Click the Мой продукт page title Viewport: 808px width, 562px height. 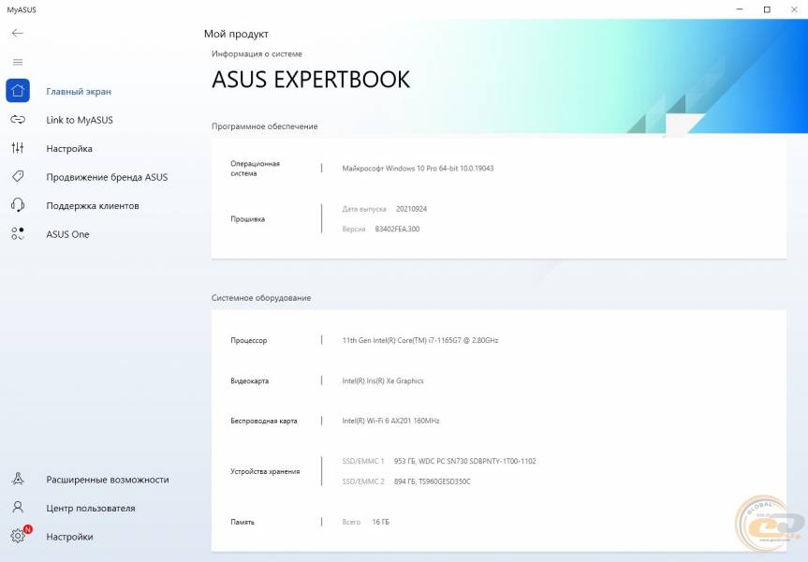236,34
